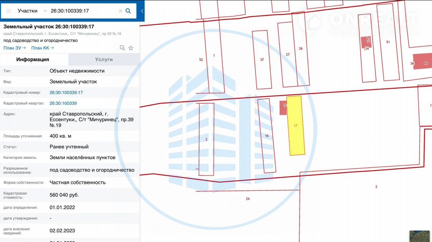Open the План ЗУ link
Screen dimensions: 432x242
click(x=15, y=48)
